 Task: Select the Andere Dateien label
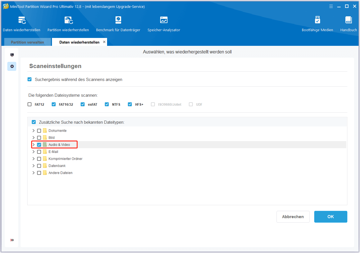point(60,173)
